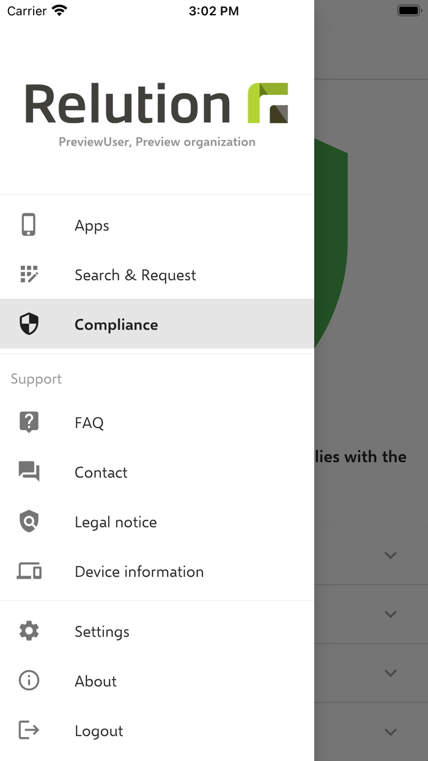Tap the shield icon beside Compliance

(x=29, y=324)
